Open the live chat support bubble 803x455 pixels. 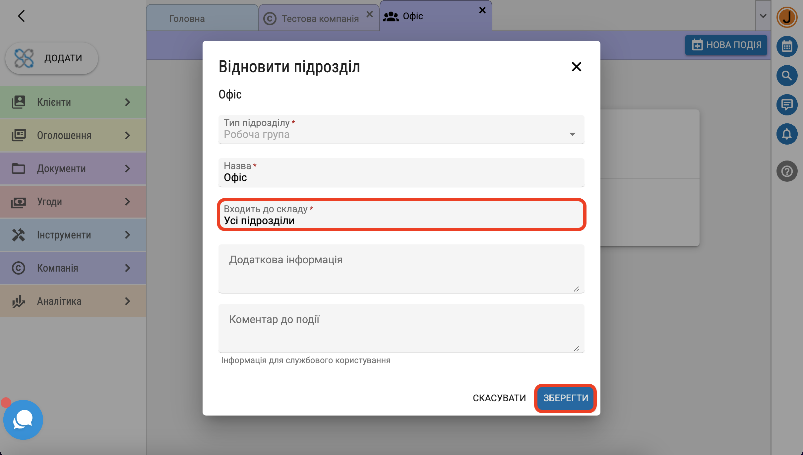23,420
